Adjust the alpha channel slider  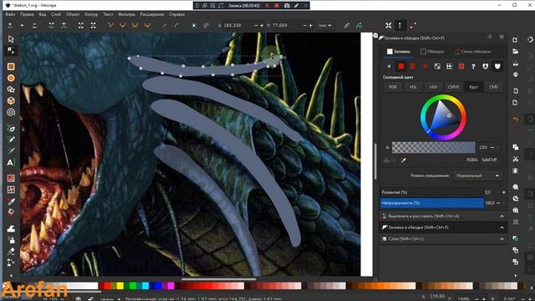pyautogui.click(x=433, y=147)
